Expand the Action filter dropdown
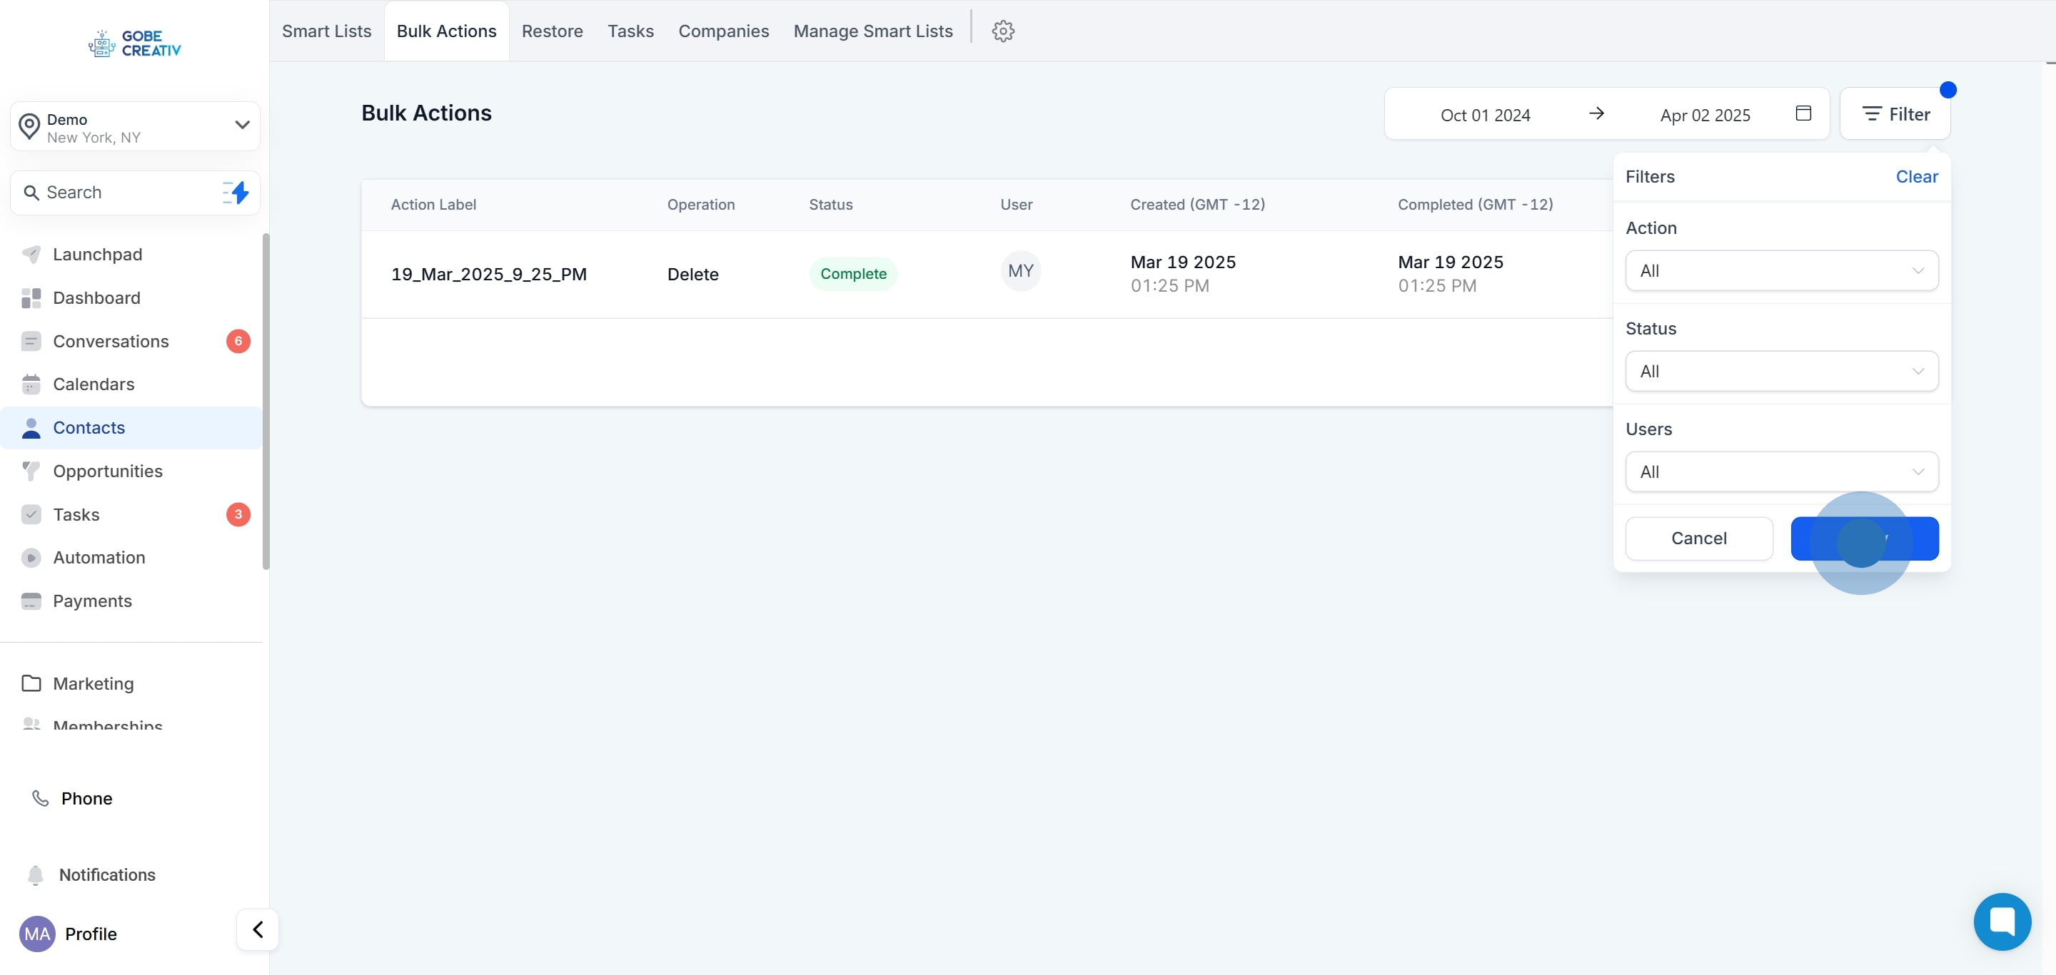2056x975 pixels. click(x=1780, y=271)
